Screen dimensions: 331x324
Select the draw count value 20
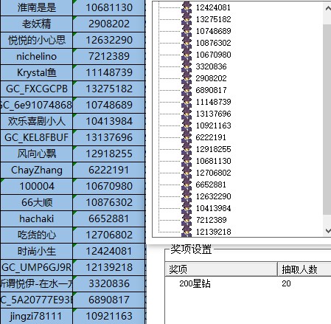coord(286,283)
